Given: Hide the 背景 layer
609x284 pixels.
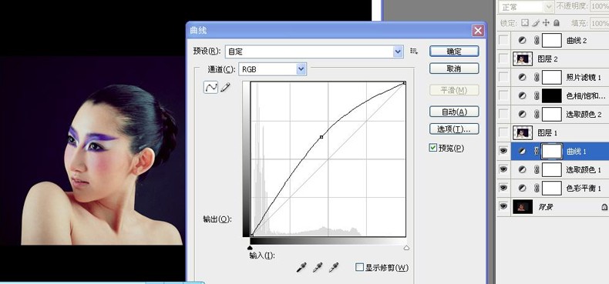Looking at the screenshot, I should click(x=503, y=207).
